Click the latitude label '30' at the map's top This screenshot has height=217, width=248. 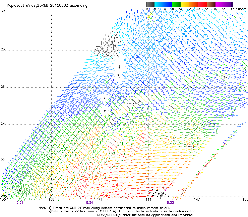click(x=3, y=11)
